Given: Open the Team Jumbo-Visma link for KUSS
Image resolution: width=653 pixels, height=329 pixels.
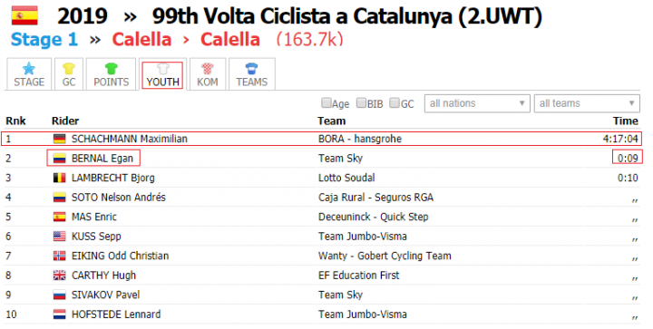Looking at the screenshot, I should click(362, 237).
